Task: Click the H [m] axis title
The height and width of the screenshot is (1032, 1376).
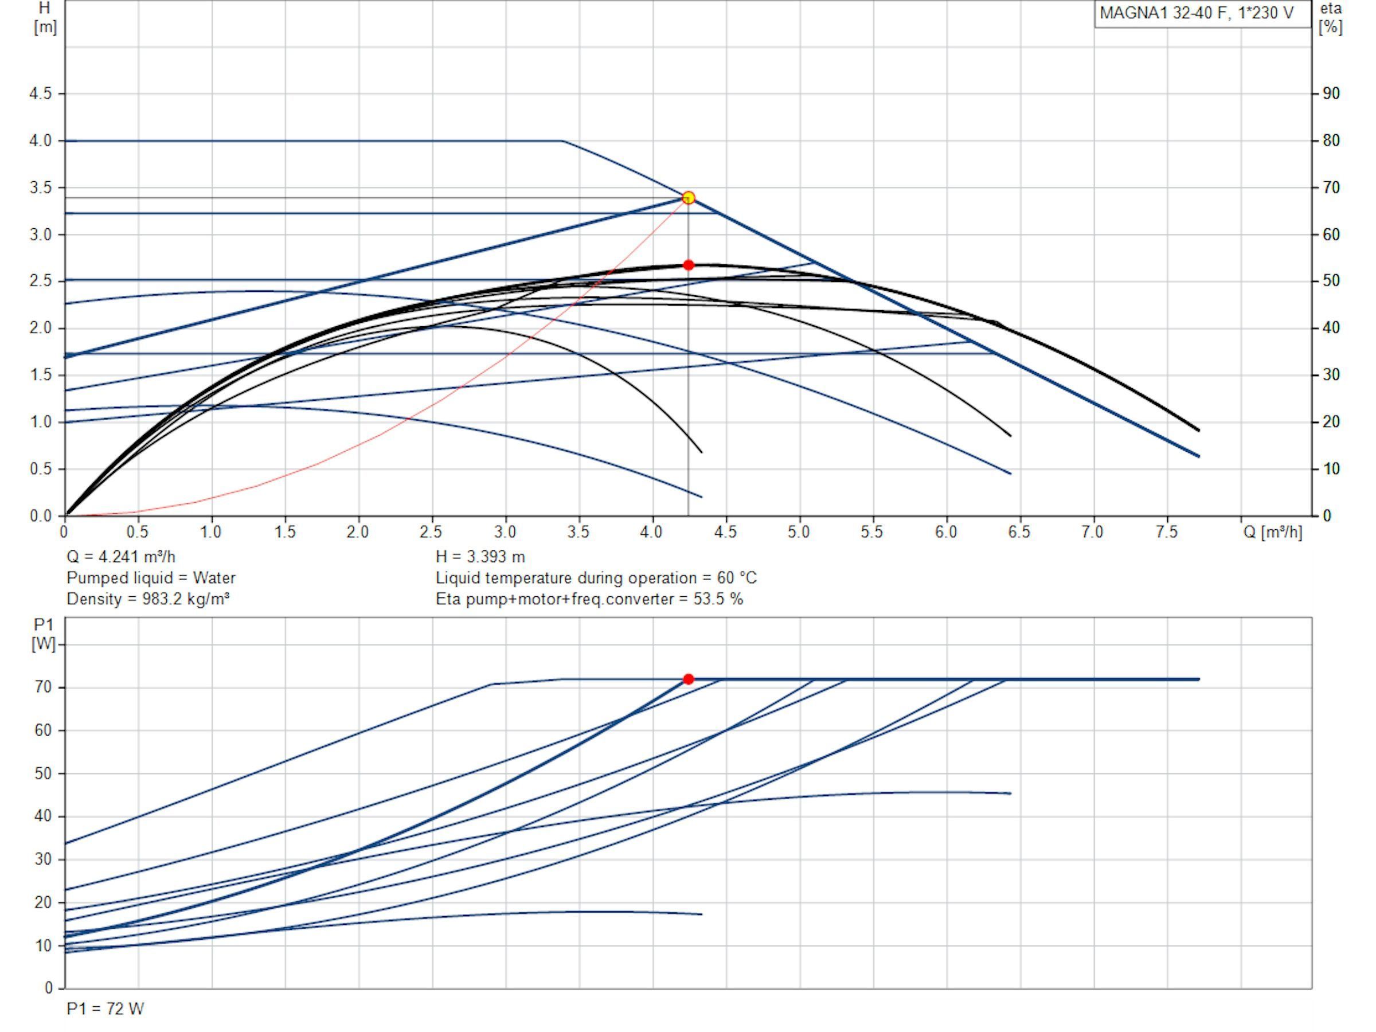Action: [x=45, y=18]
